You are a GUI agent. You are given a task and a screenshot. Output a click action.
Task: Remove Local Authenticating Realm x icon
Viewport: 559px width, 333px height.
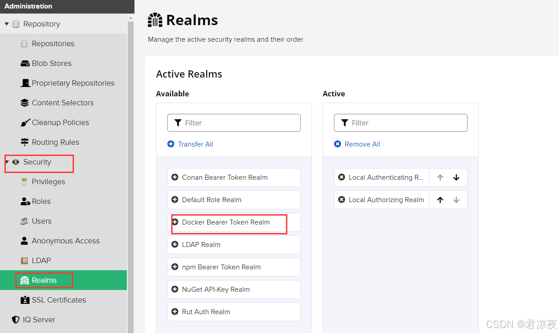coord(342,177)
